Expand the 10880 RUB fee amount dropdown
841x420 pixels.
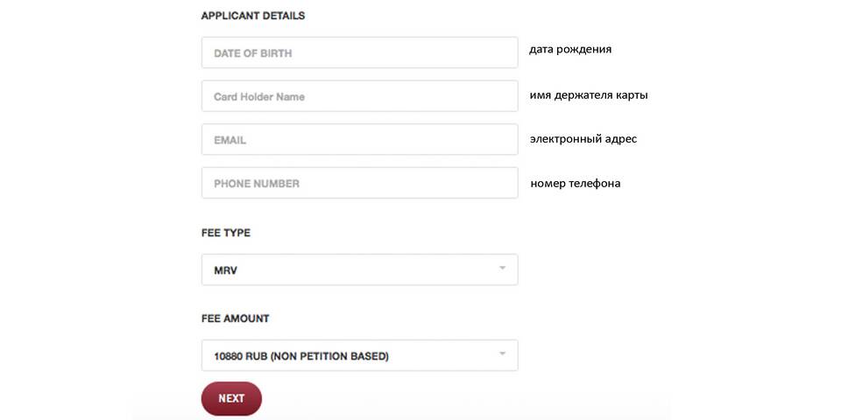359,355
